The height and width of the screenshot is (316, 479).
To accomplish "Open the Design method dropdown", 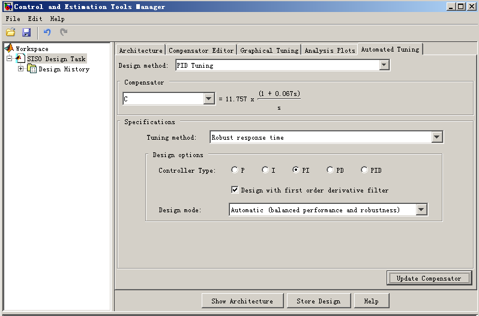I will coord(384,65).
